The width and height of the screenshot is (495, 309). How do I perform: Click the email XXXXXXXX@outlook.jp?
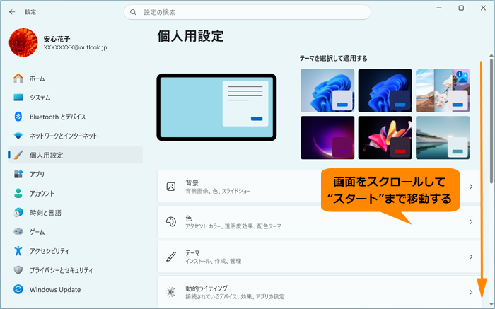pyautogui.click(x=75, y=47)
